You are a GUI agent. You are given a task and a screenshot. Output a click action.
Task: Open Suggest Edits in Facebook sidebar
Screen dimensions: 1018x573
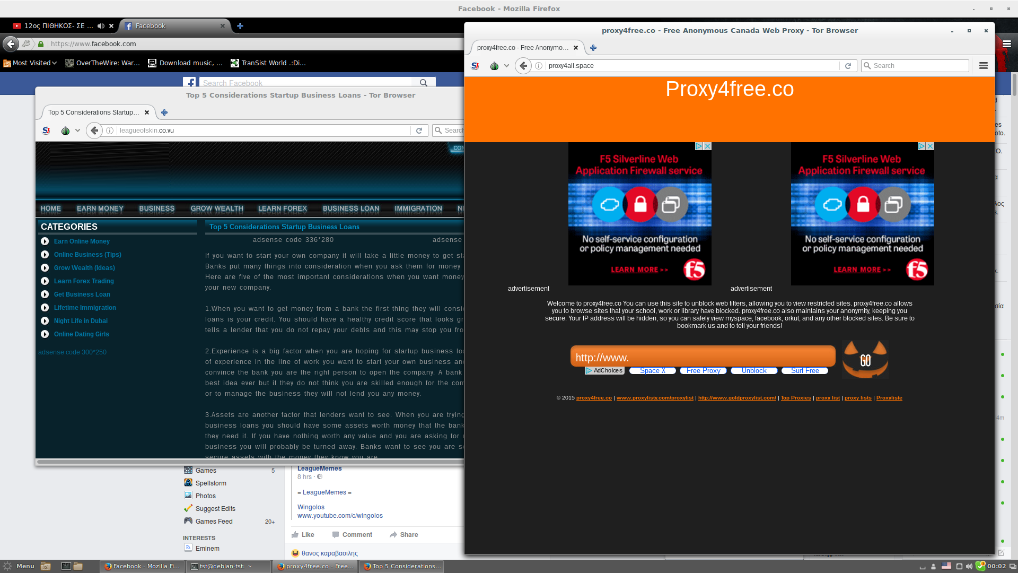(215, 509)
